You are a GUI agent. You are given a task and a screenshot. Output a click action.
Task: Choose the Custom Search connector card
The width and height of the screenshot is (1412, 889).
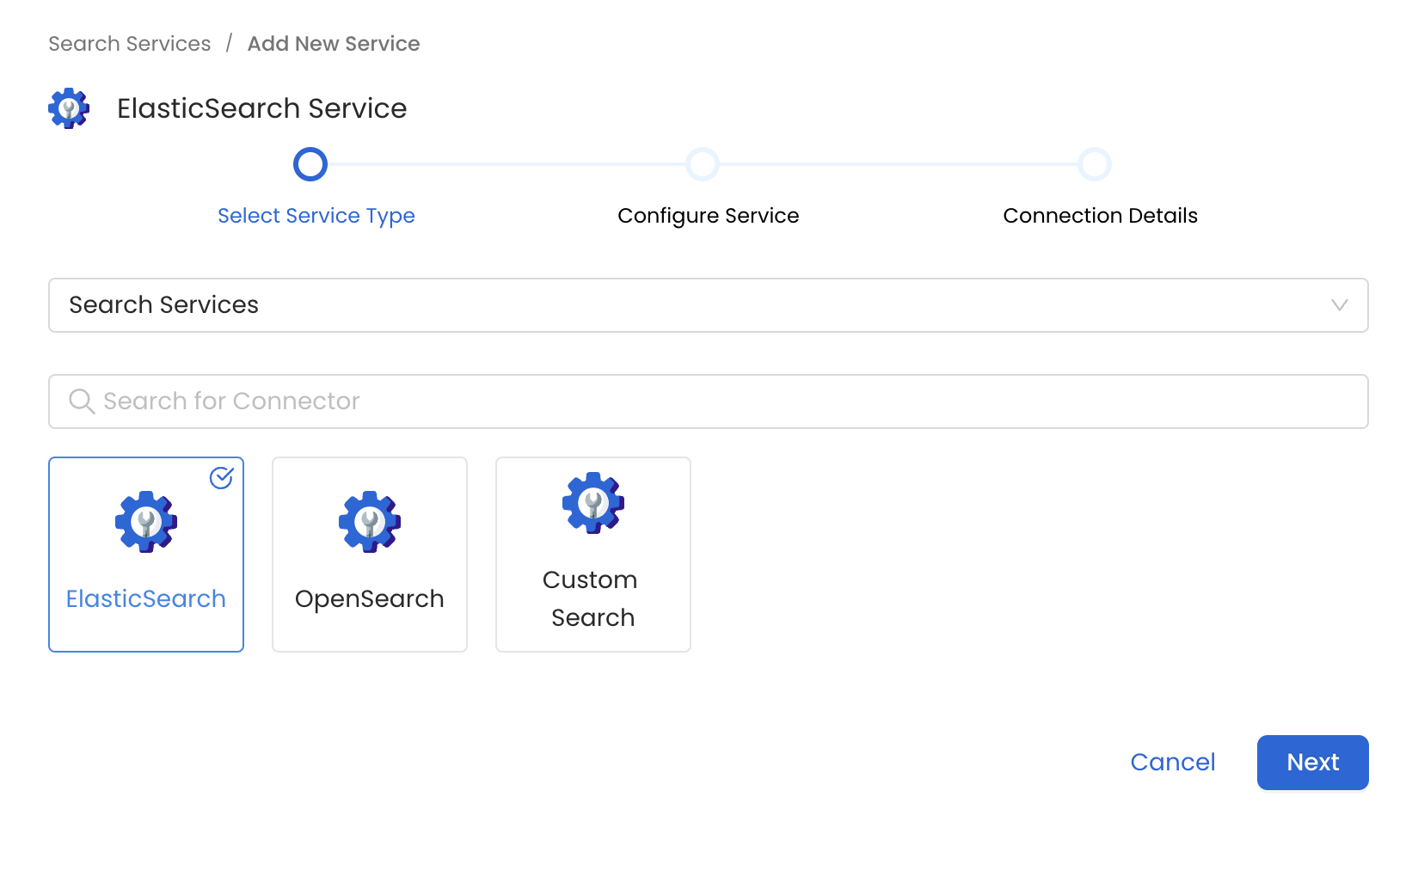(x=592, y=555)
